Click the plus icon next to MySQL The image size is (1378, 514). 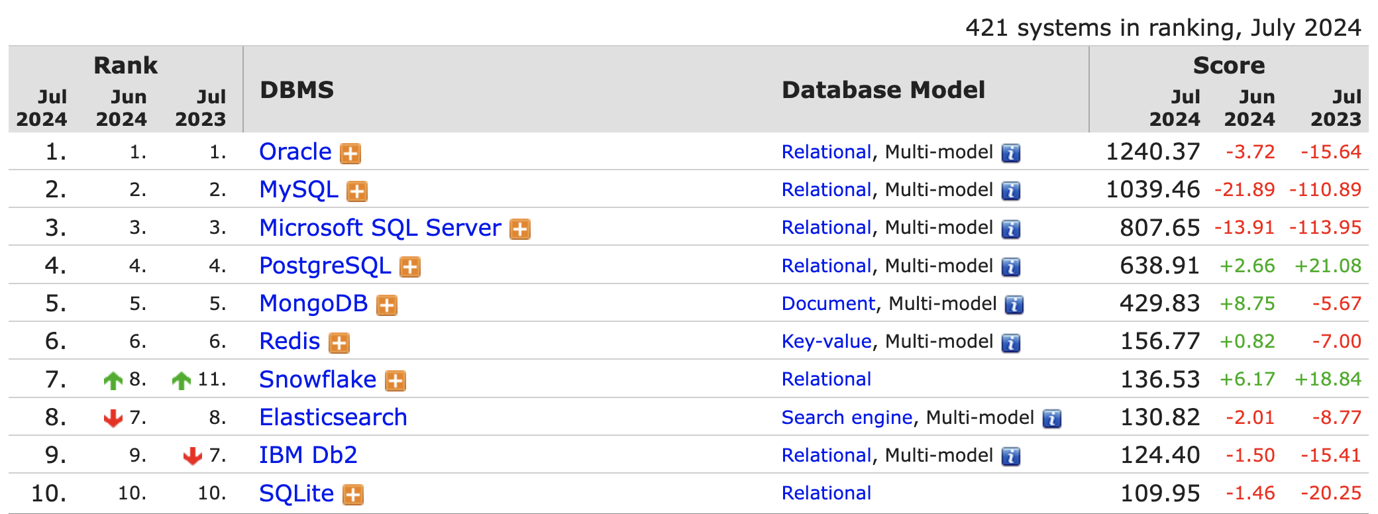coord(357,191)
